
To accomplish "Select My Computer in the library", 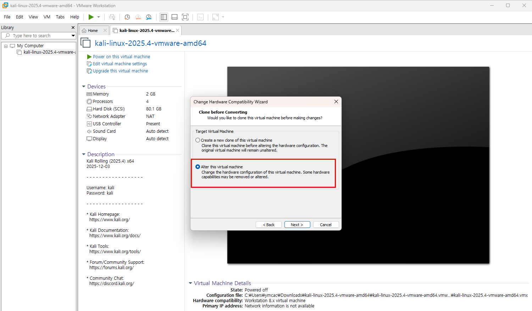I will click(30, 46).
